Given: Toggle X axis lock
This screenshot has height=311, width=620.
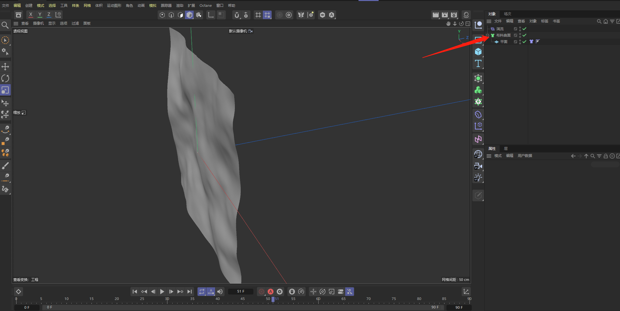Looking at the screenshot, I should [x=30, y=15].
